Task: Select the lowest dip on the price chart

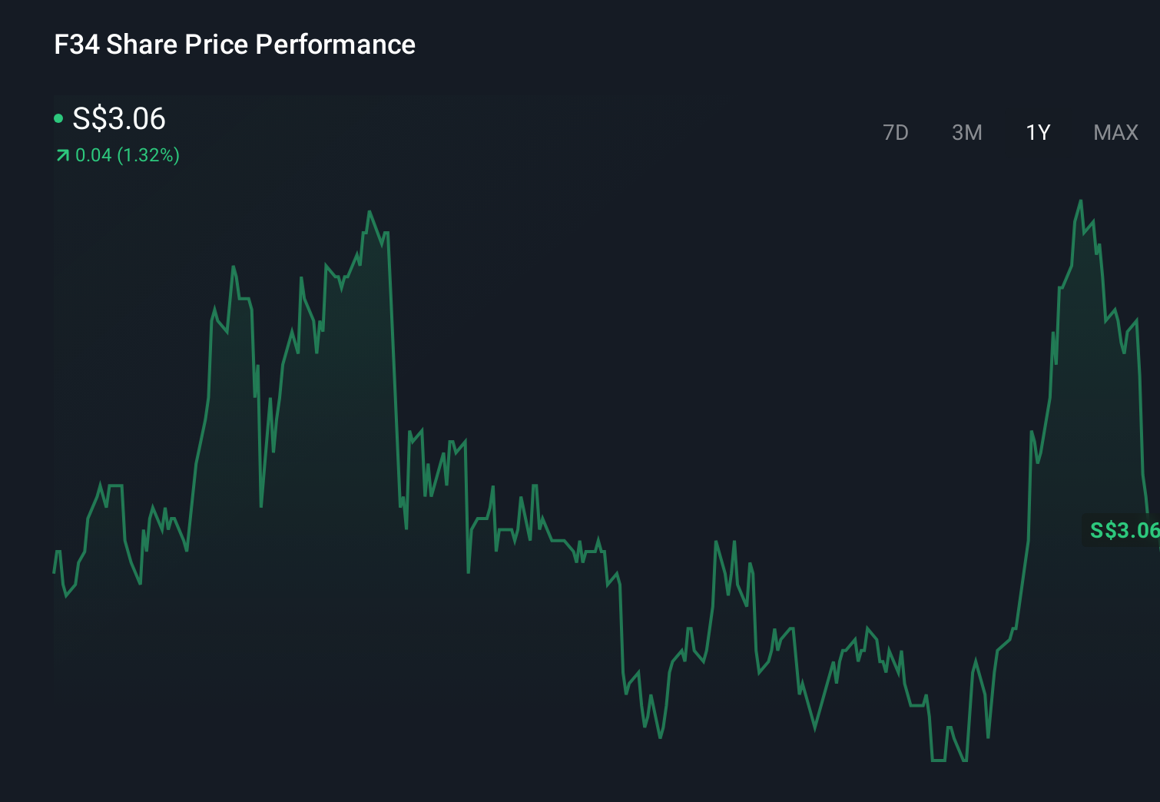Action: tap(939, 761)
